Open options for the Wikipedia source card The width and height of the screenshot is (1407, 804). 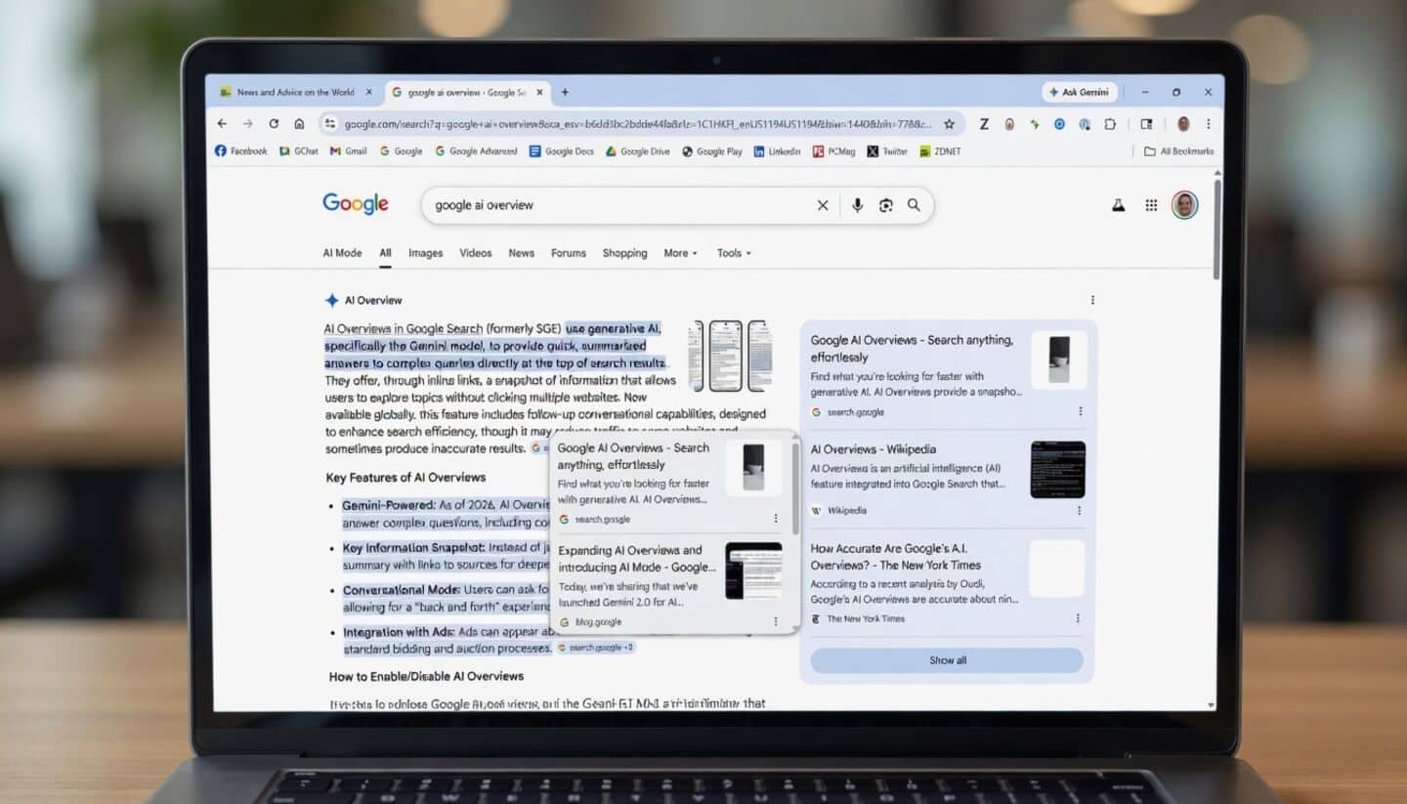click(1080, 510)
